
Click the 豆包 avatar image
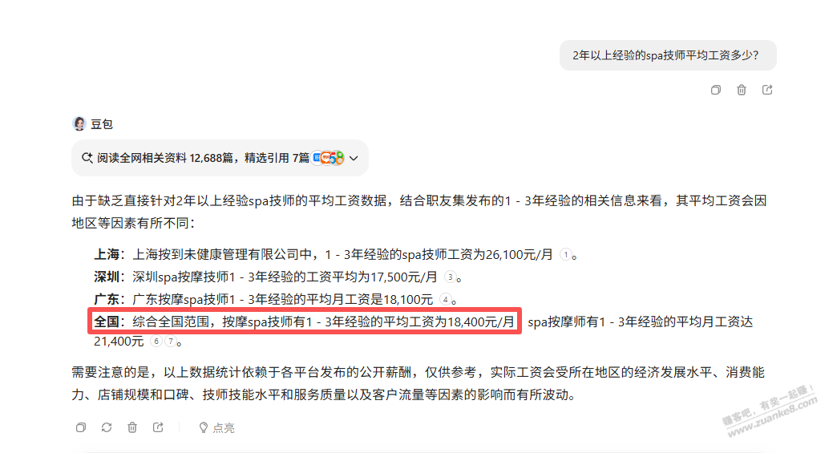tap(79, 123)
